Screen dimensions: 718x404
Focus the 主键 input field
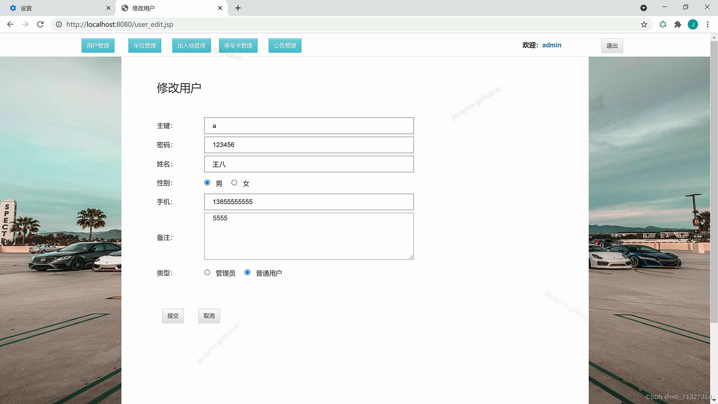309,126
